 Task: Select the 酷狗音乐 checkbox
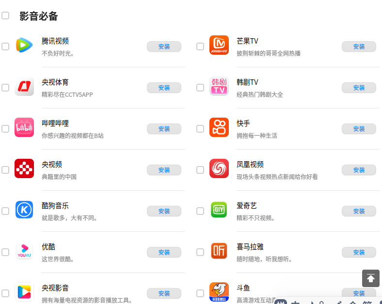(x=5, y=211)
